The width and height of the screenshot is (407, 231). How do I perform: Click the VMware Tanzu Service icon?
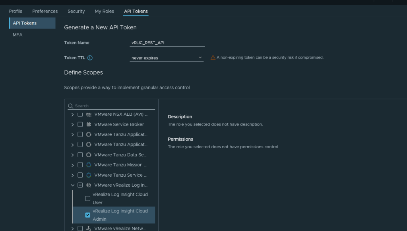click(89, 175)
